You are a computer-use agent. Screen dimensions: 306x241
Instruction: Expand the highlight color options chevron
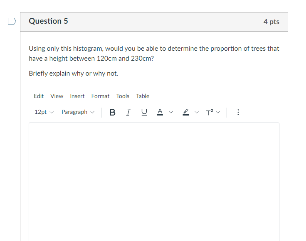click(x=197, y=112)
